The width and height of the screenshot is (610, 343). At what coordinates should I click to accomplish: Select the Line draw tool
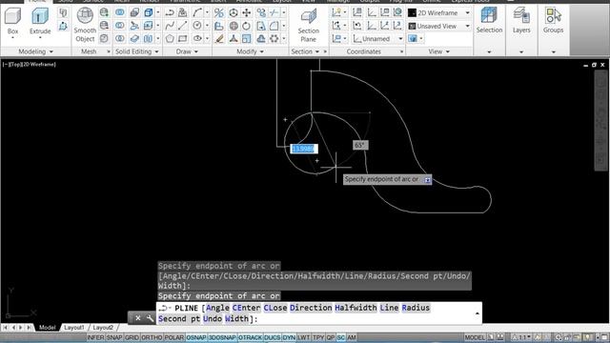[182, 26]
